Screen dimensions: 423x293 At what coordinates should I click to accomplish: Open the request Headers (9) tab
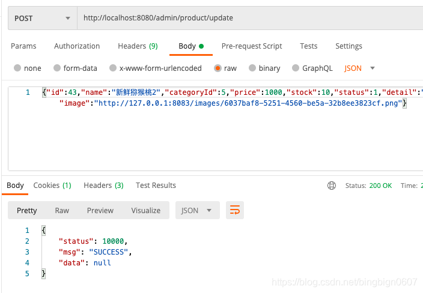point(138,46)
